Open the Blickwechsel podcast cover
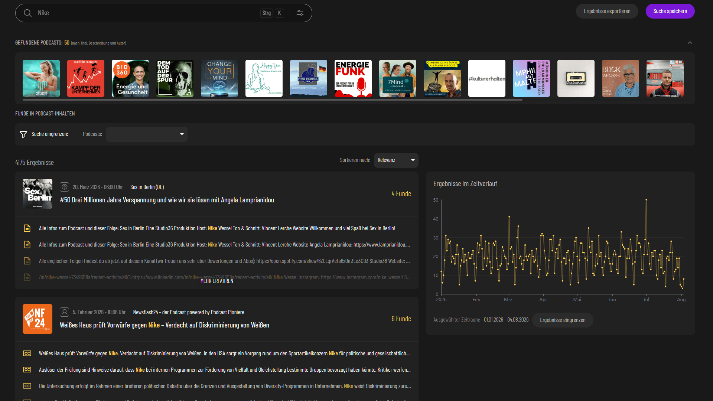Image resolution: width=713 pixels, height=401 pixels. pyautogui.click(x=621, y=78)
